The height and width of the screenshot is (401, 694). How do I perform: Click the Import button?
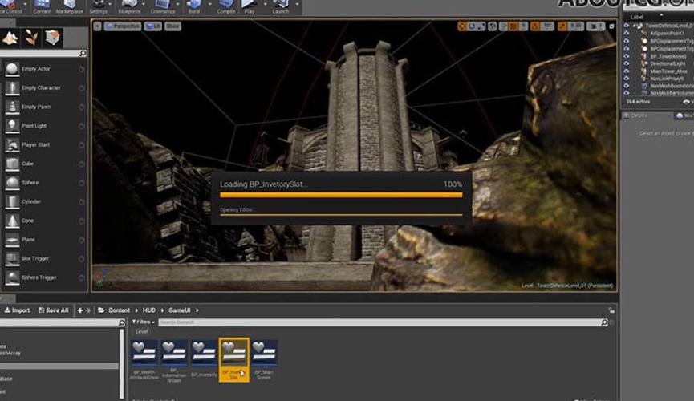(x=17, y=310)
